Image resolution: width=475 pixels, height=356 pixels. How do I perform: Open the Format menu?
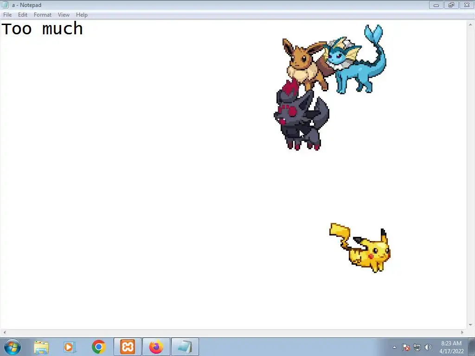pos(42,14)
